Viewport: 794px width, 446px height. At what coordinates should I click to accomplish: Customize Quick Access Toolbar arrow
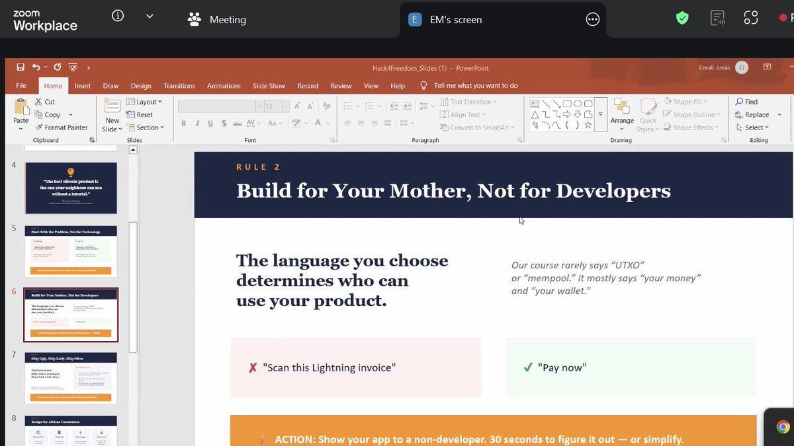(88, 67)
